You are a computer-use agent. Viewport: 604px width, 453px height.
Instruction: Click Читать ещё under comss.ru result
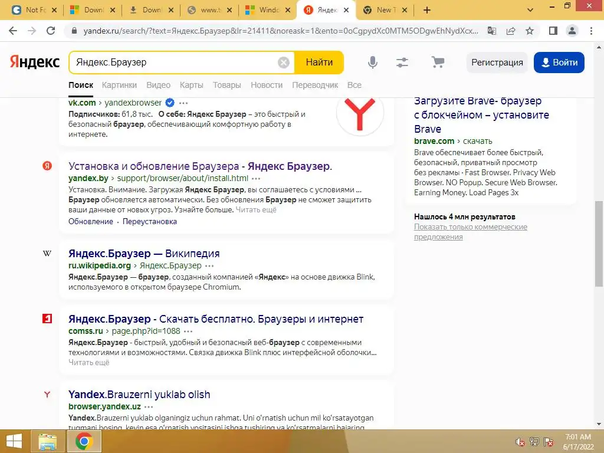(x=89, y=363)
